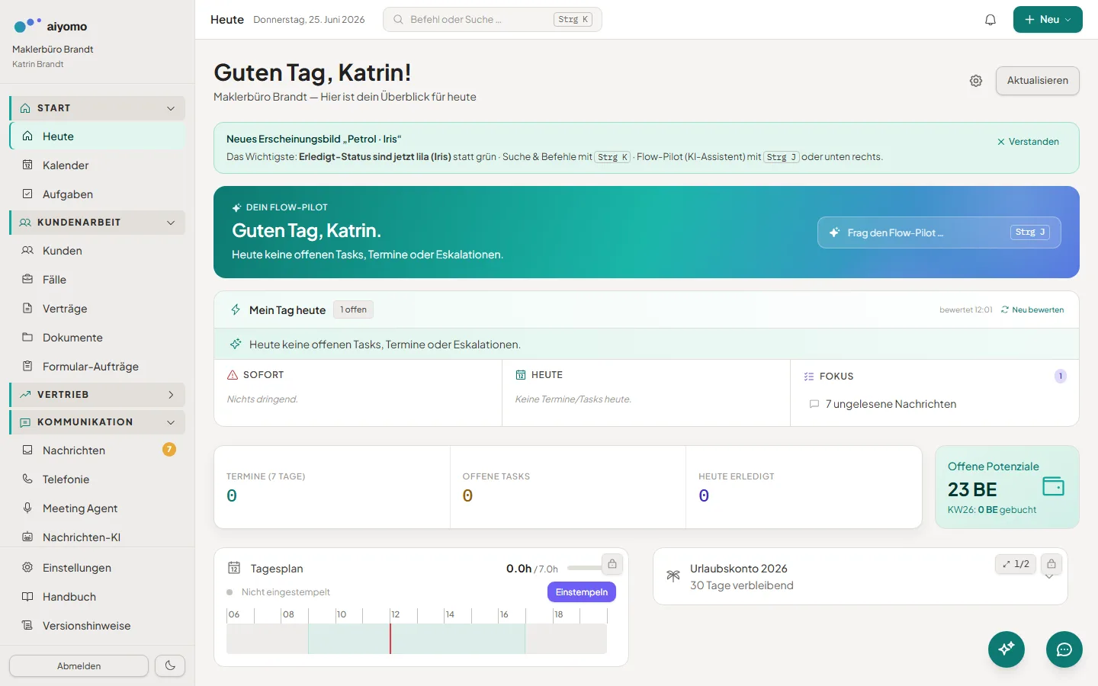
Task: Collapse the KUNDENARBEIT section
Action: (98, 223)
